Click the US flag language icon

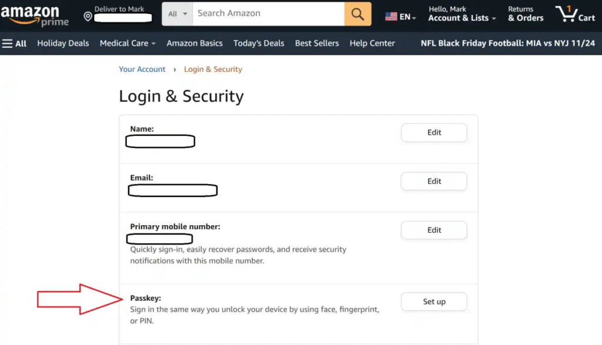391,16
